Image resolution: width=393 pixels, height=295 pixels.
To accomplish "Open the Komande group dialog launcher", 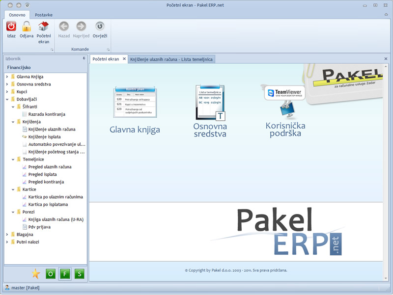I will pos(108,50).
